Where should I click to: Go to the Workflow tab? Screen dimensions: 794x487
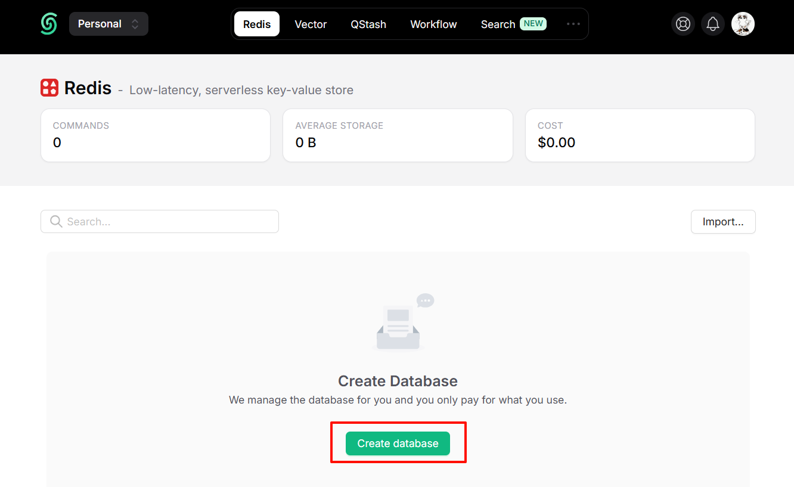pyautogui.click(x=433, y=24)
